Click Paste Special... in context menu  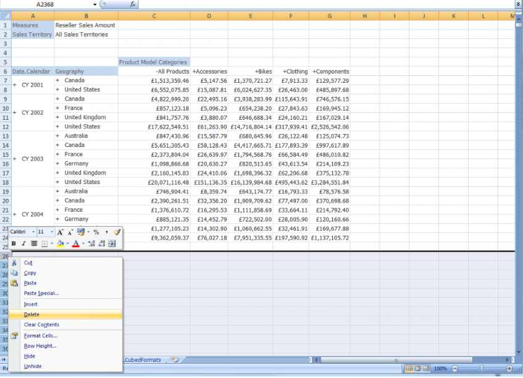click(x=41, y=293)
